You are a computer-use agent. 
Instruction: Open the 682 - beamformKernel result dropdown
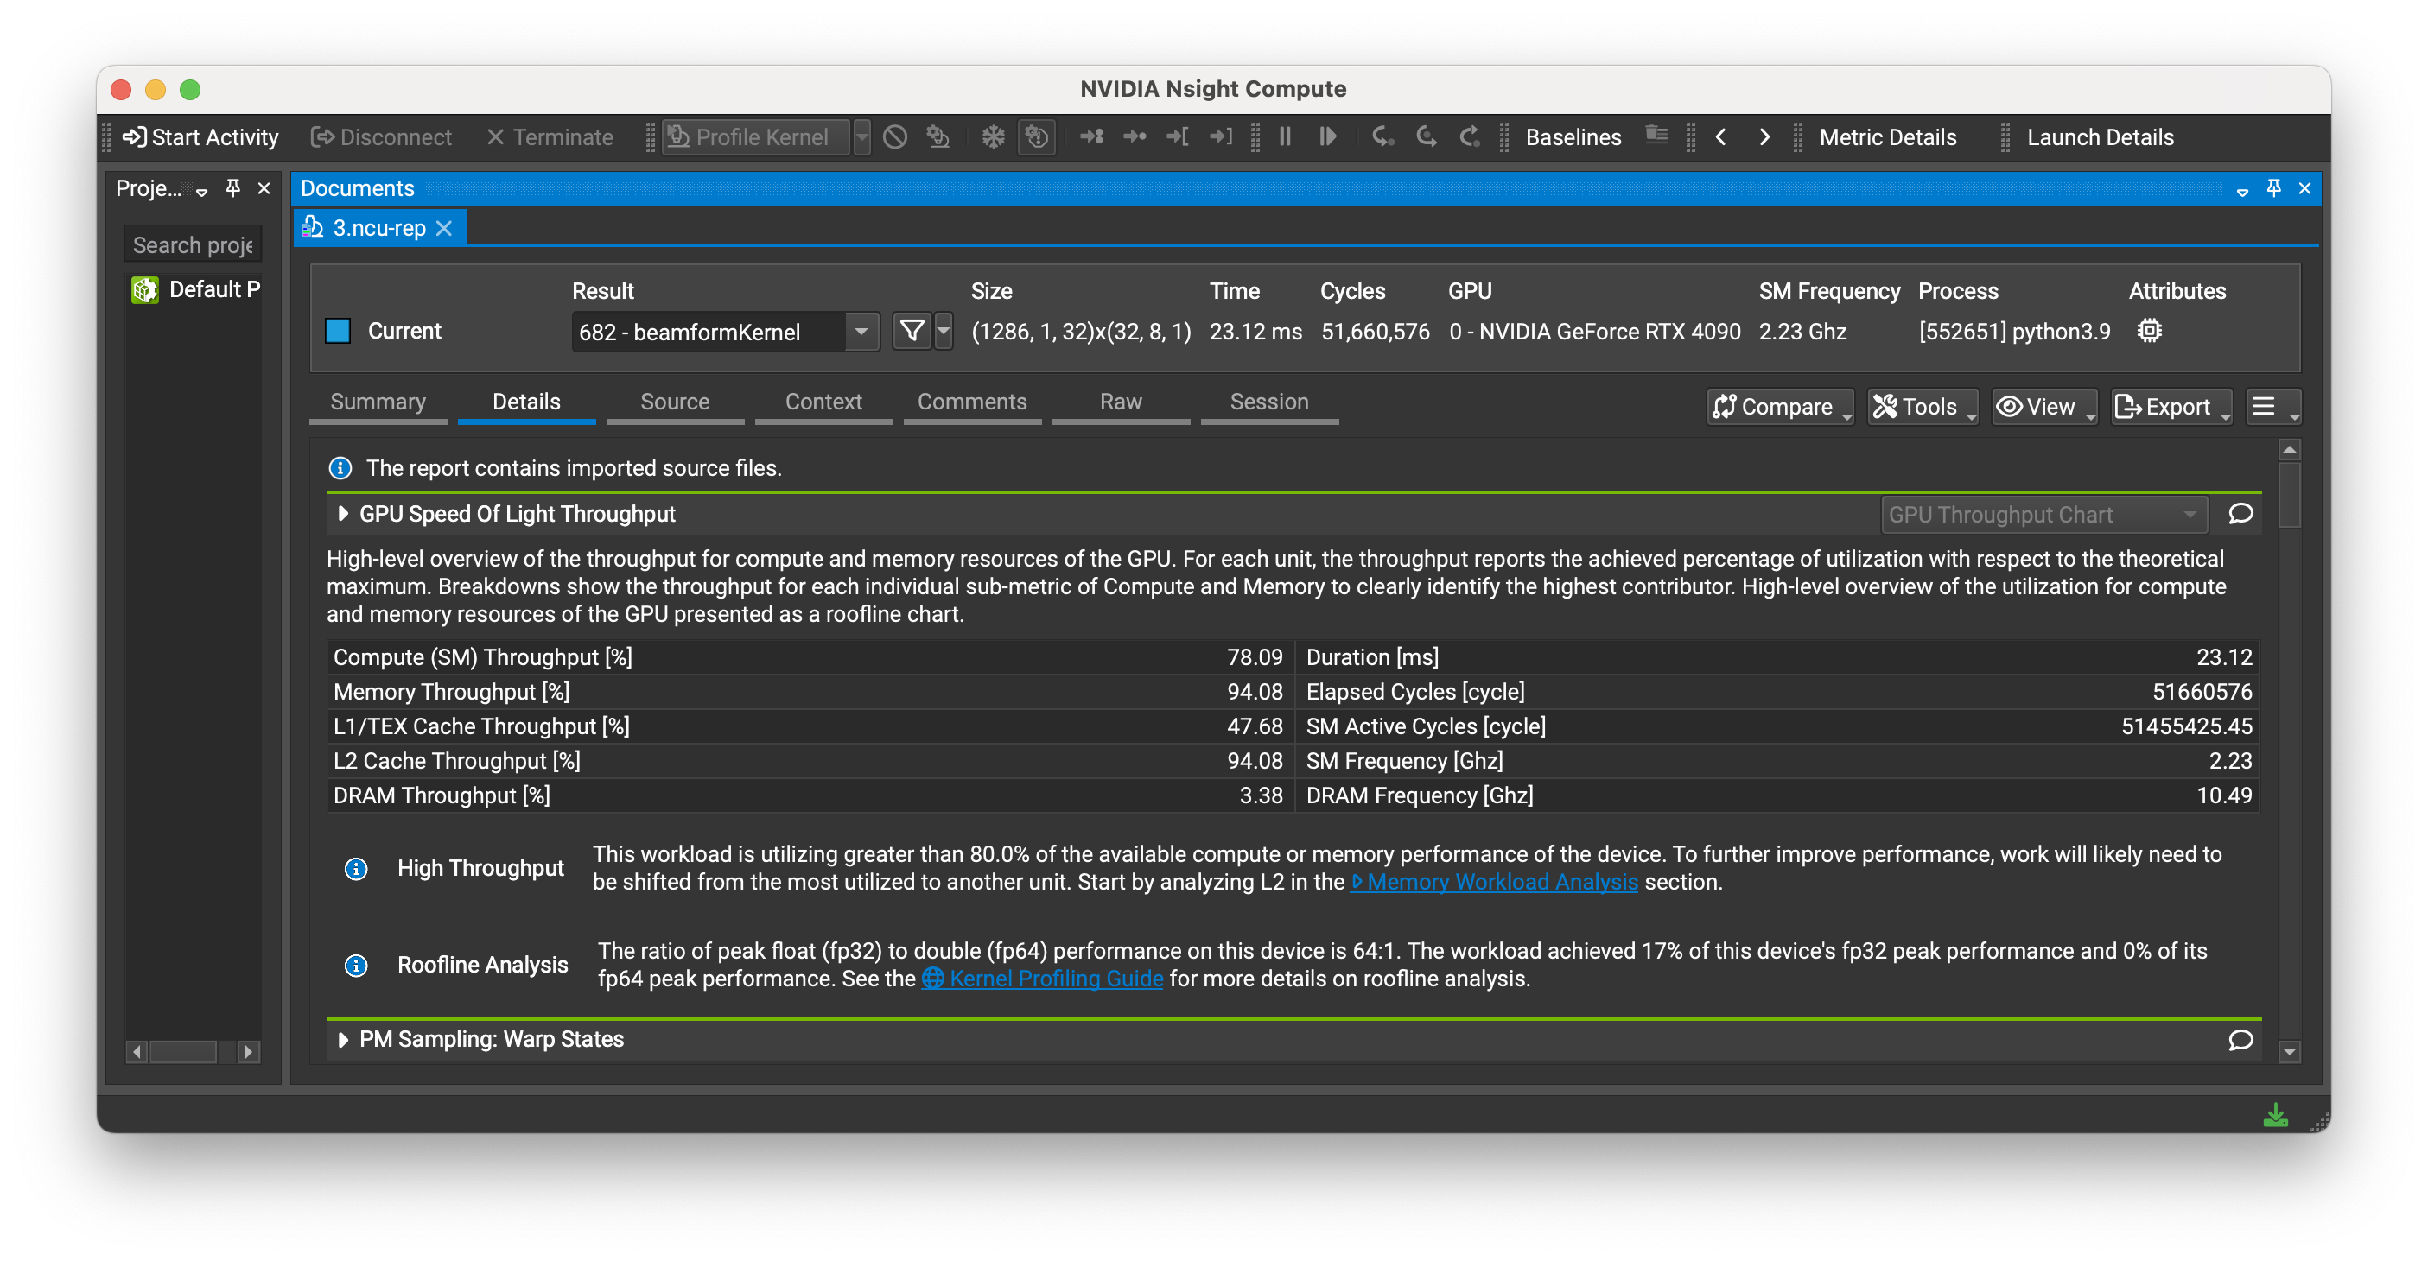pyautogui.click(x=725, y=332)
